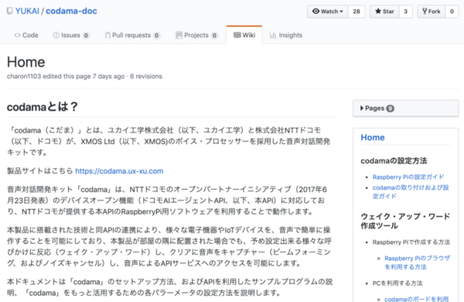Open the codama-doc repository link
Viewport: 464px width, 302px height.
71,12
